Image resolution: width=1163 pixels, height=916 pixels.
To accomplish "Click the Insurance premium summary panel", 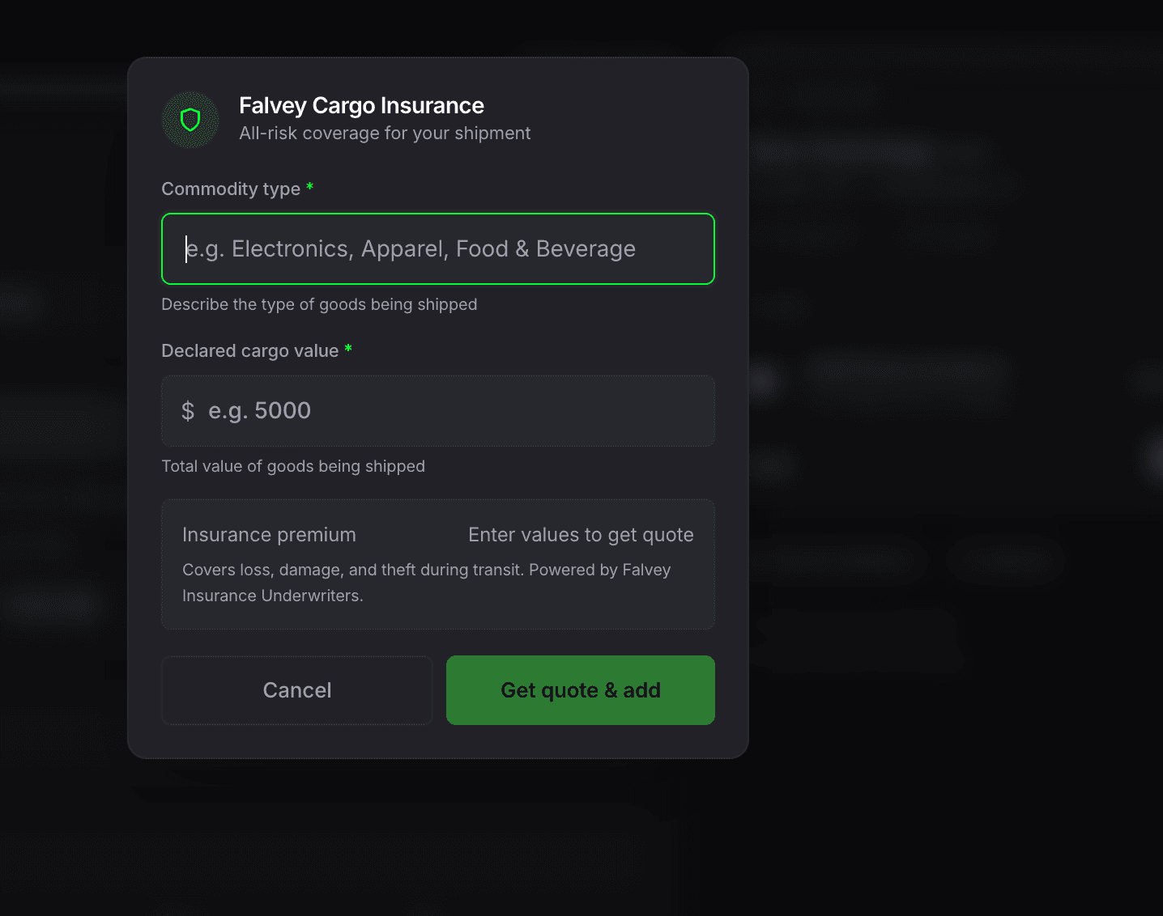I will click(437, 564).
